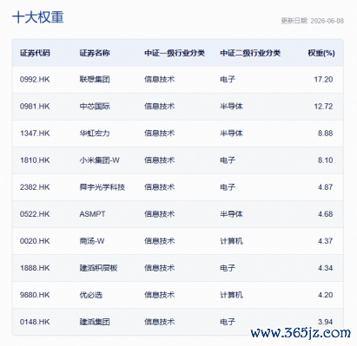This screenshot has width=357, height=346.
Task: Select the name 联想集团
Action: click(x=95, y=79)
